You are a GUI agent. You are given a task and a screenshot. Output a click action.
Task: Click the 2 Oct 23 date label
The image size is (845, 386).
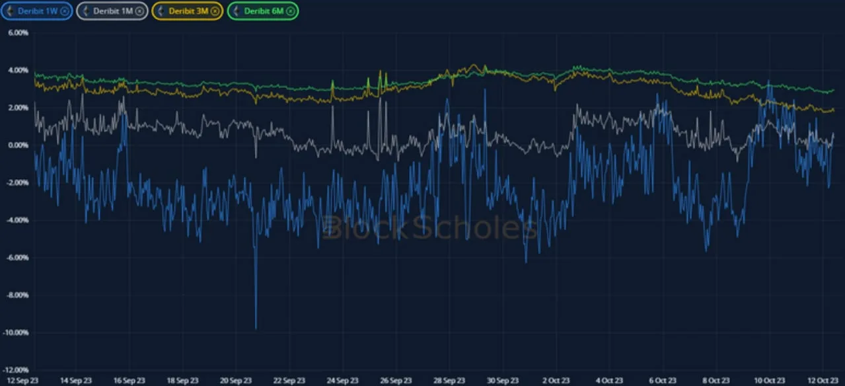(x=556, y=381)
